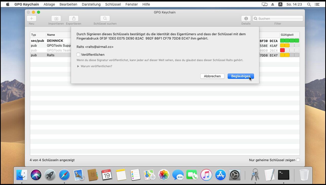Click the Importieren toolbar icon
The width and height of the screenshot is (326, 185).
[56, 18]
